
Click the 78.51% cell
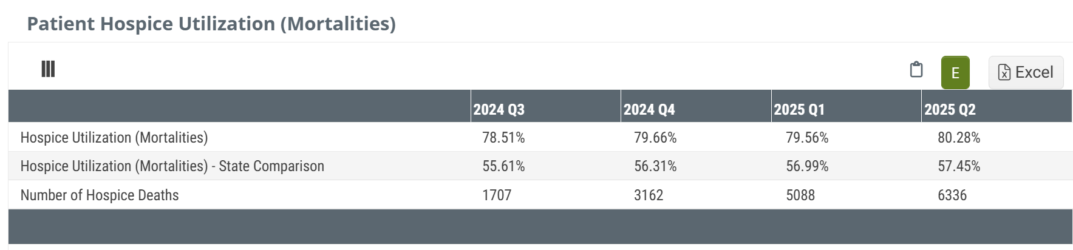pos(503,138)
